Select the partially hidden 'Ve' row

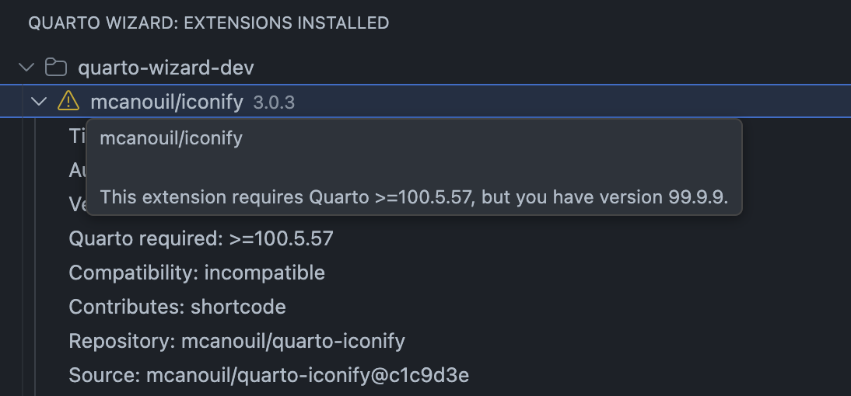tap(77, 203)
